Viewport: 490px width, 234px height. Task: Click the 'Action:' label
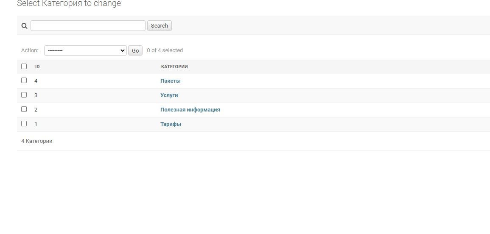pyautogui.click(x=30, y=50)
